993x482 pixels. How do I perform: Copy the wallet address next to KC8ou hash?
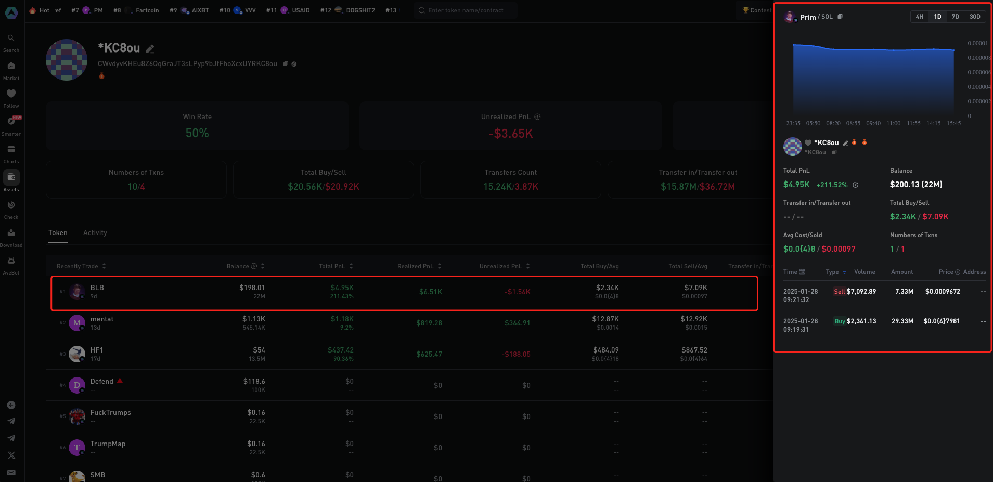pos(285,64)
